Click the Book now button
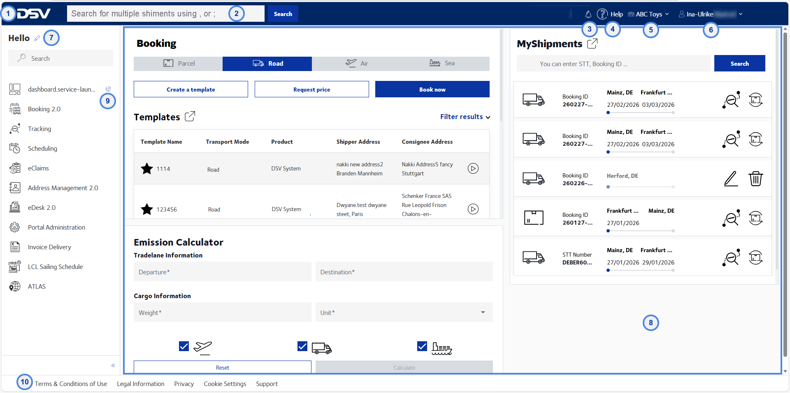Screen dimensions: 790x393 click(x=432, y=89)
